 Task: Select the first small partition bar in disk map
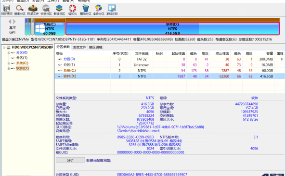tap(26, 26)
